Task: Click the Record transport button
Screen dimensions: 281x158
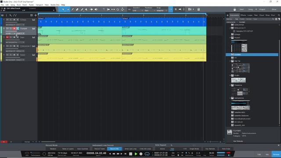Action: coord(141,154)
